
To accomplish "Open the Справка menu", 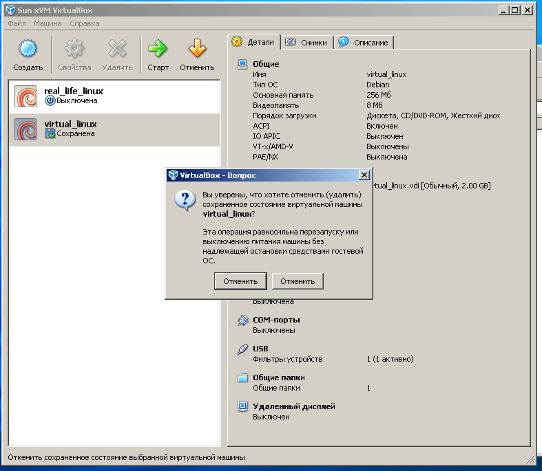I will coord(84,23).
